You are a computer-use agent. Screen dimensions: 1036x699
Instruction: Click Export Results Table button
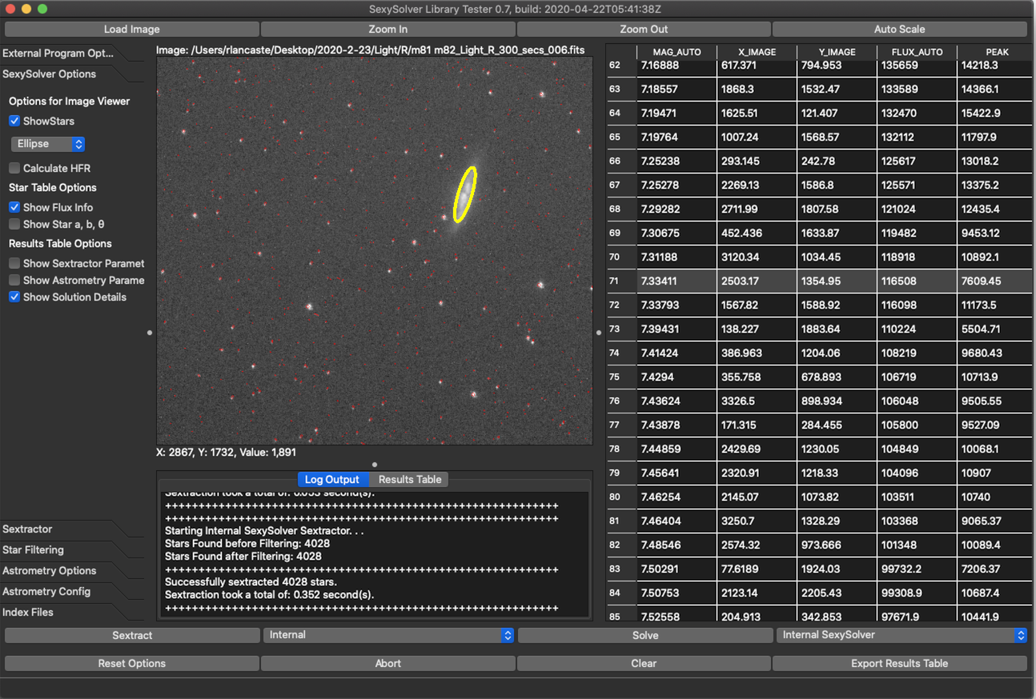[900, 663]
